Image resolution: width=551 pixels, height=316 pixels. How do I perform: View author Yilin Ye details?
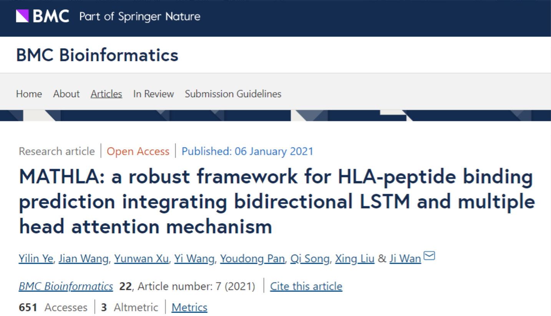[36, 259]
